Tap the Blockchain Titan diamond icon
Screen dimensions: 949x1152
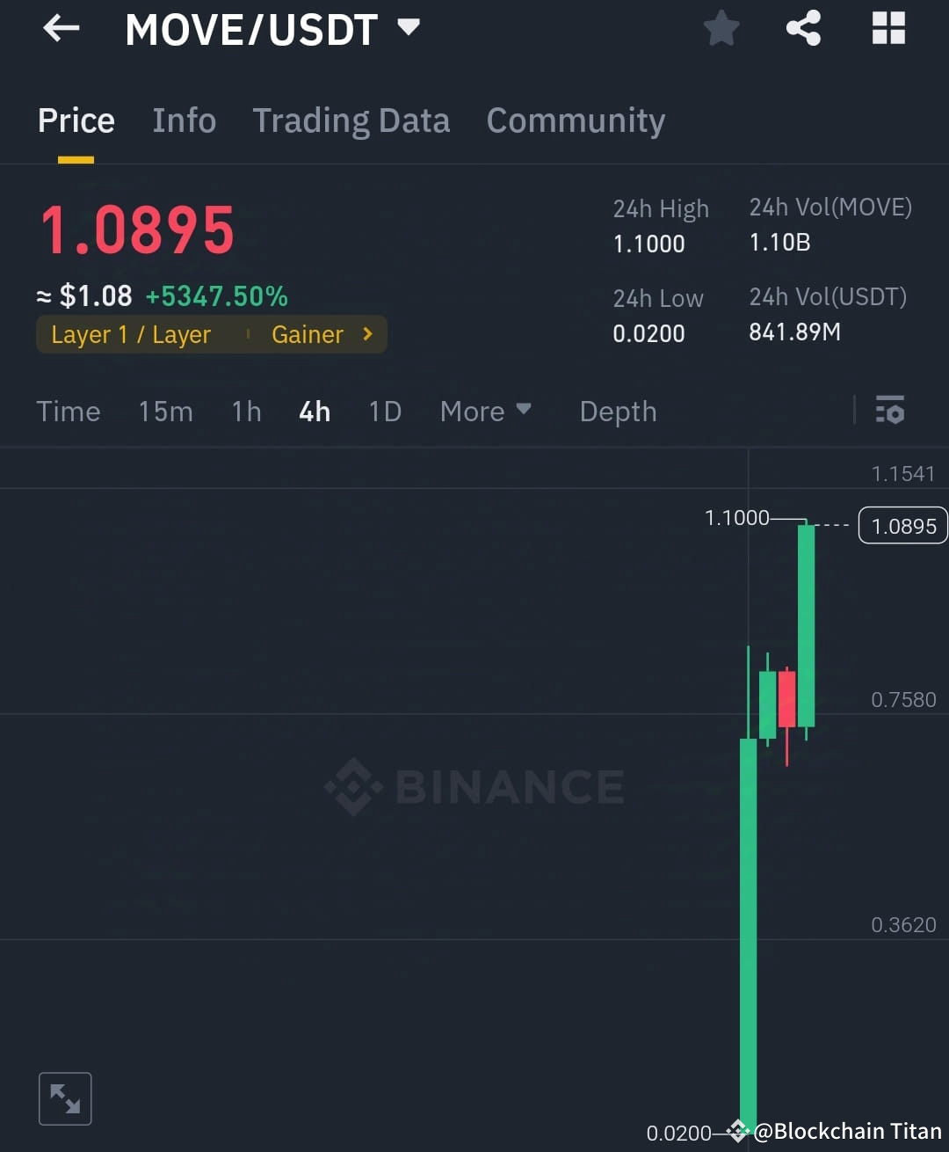(x=737, y=1131)
